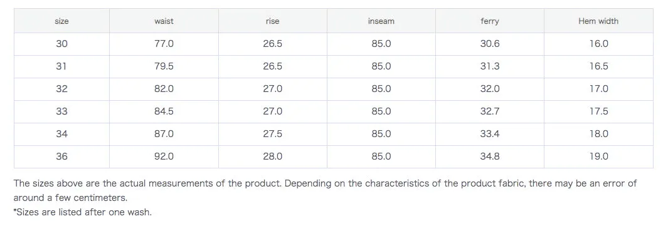
Task: Click the 'ferry' column header
Action: tap(489, 21)
